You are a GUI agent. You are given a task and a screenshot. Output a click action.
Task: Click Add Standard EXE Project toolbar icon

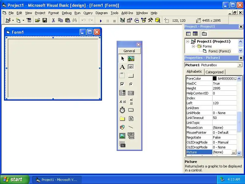click(x=8, y=20)
